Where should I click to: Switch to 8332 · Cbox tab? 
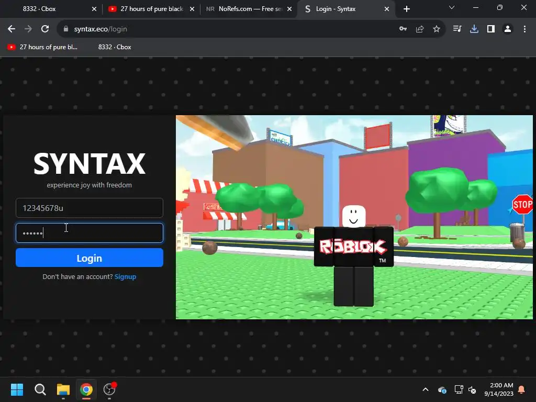[x=51, y=9]
